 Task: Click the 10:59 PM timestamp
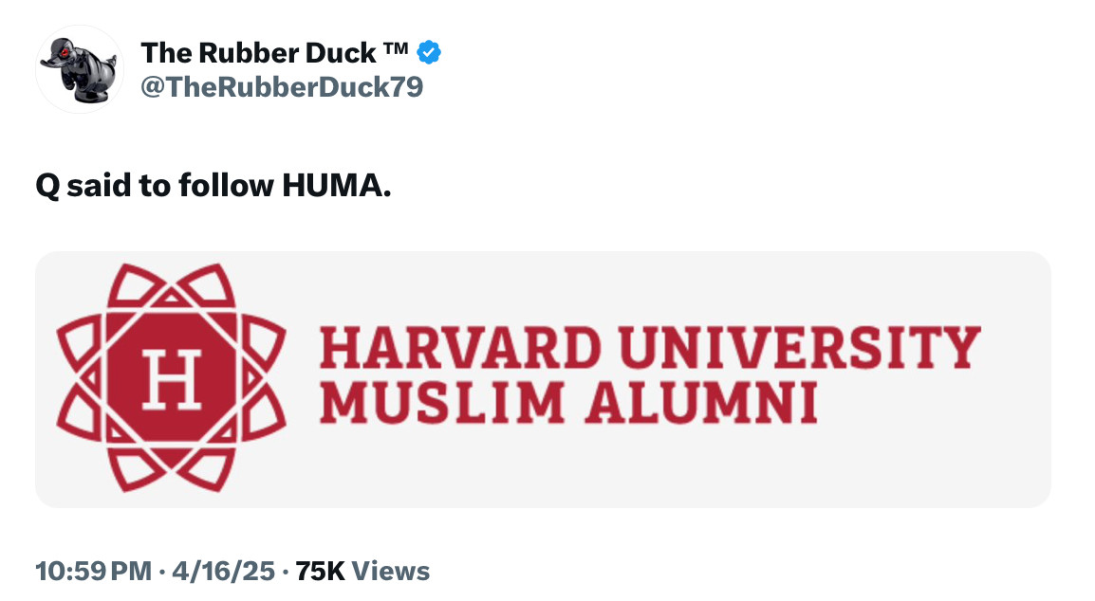[92, 571]
